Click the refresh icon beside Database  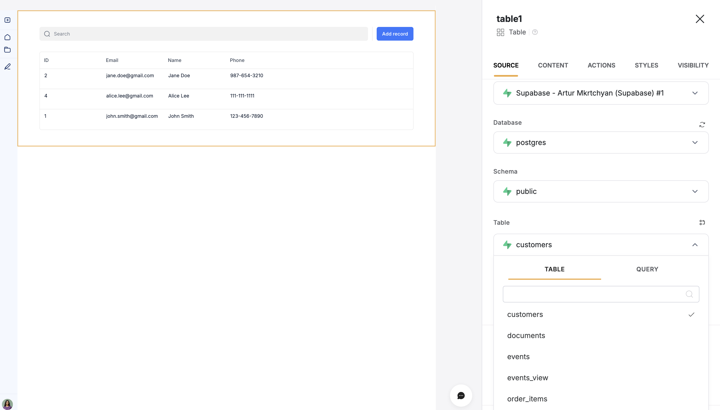(x=702, y=124)
